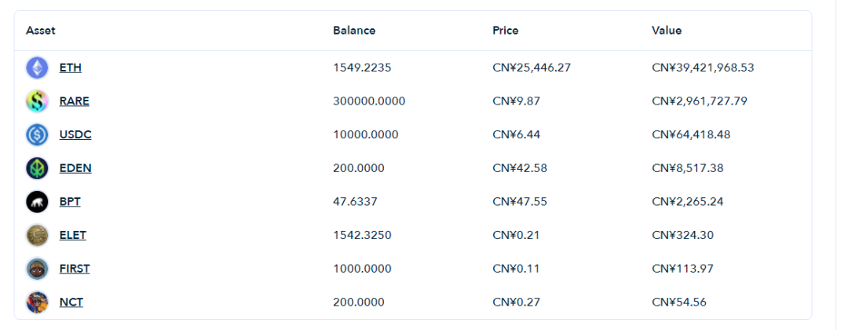Click the BPT black token icon
The width and height of the screenshot is (848, 330).
pos(38,203)
